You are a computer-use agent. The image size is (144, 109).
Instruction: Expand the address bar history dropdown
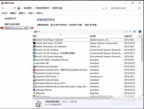(x=103, y=8)
